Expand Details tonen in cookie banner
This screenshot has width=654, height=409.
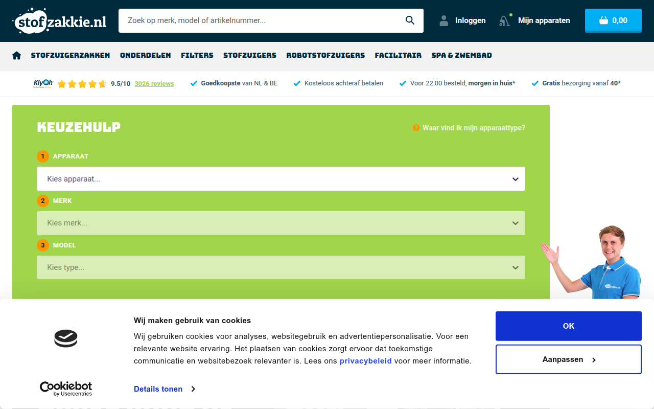(165, 389)
